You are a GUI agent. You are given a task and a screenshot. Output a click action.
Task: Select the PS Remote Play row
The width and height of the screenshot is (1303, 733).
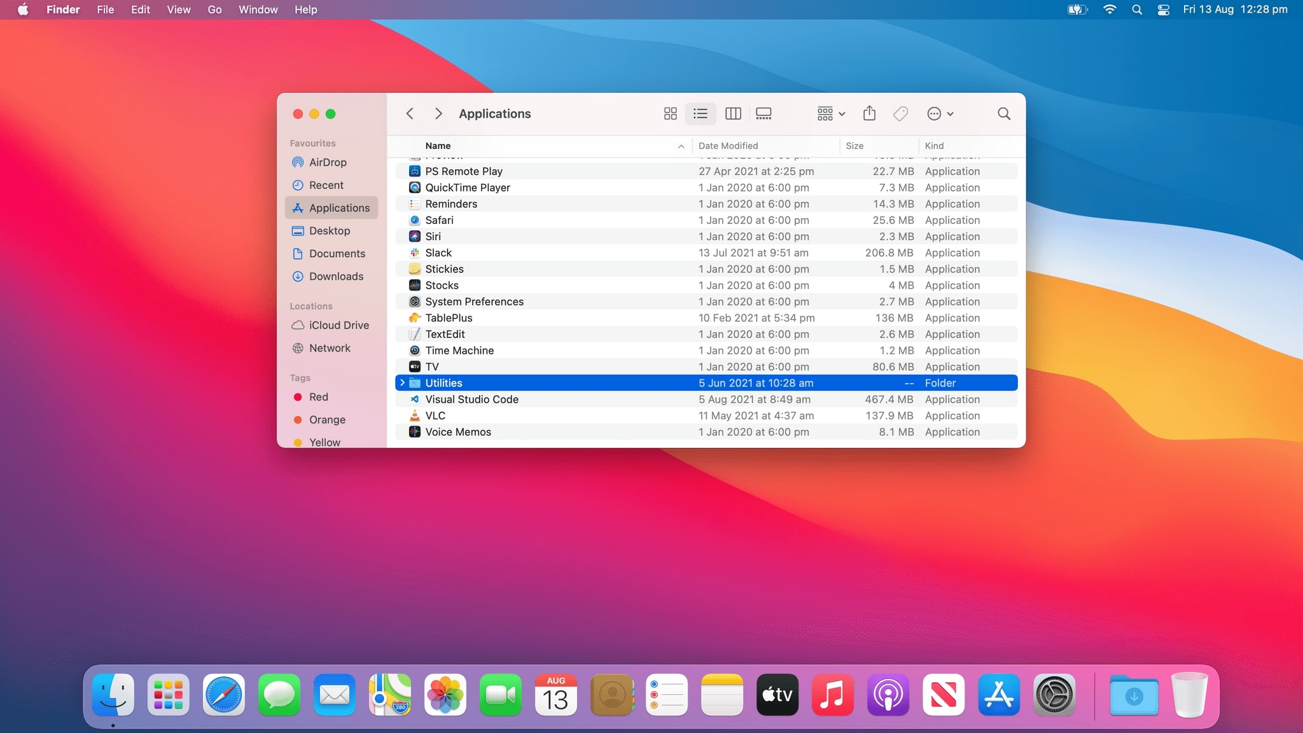pyautogui.click(x=706, y=171)
